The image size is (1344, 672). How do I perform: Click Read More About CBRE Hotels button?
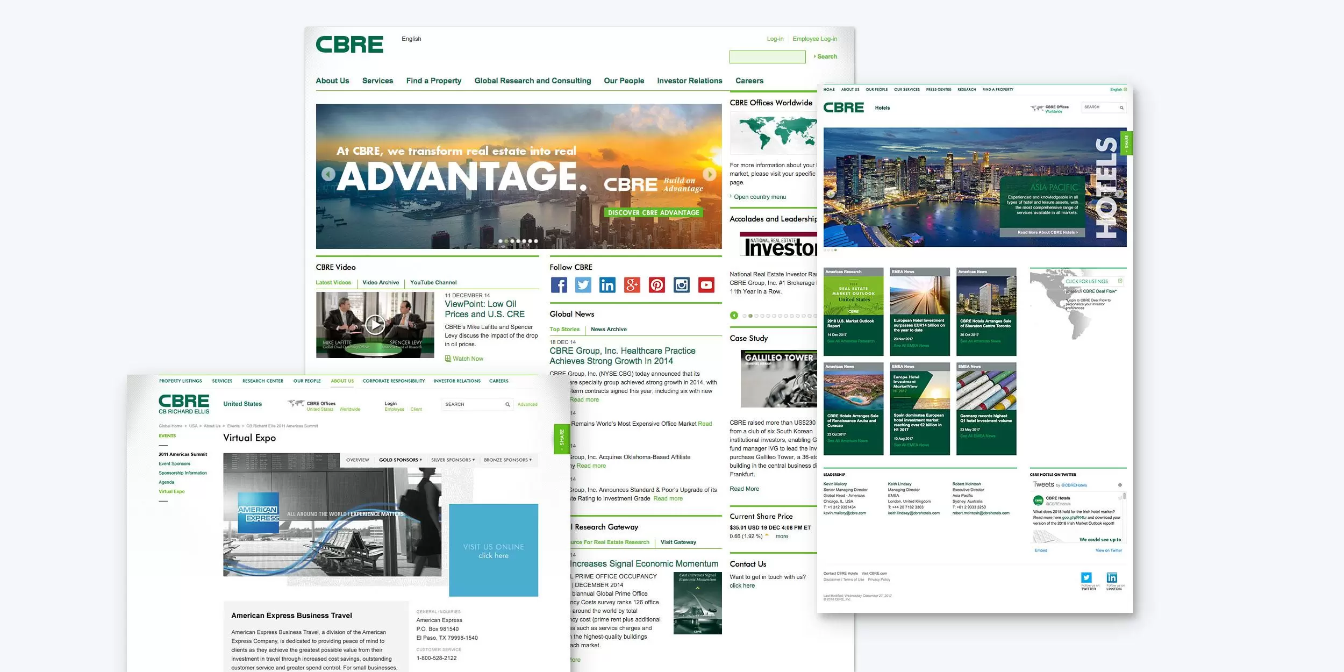click(x=1042, y=232)
